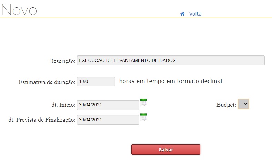Viewport: 272px width, 163px height.
Task: Click the blue home icon
Action: [x=182, y=14]
